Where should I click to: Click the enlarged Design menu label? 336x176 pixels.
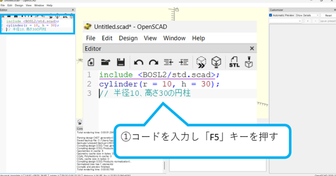pyautogui.click(x=128, y=38)
